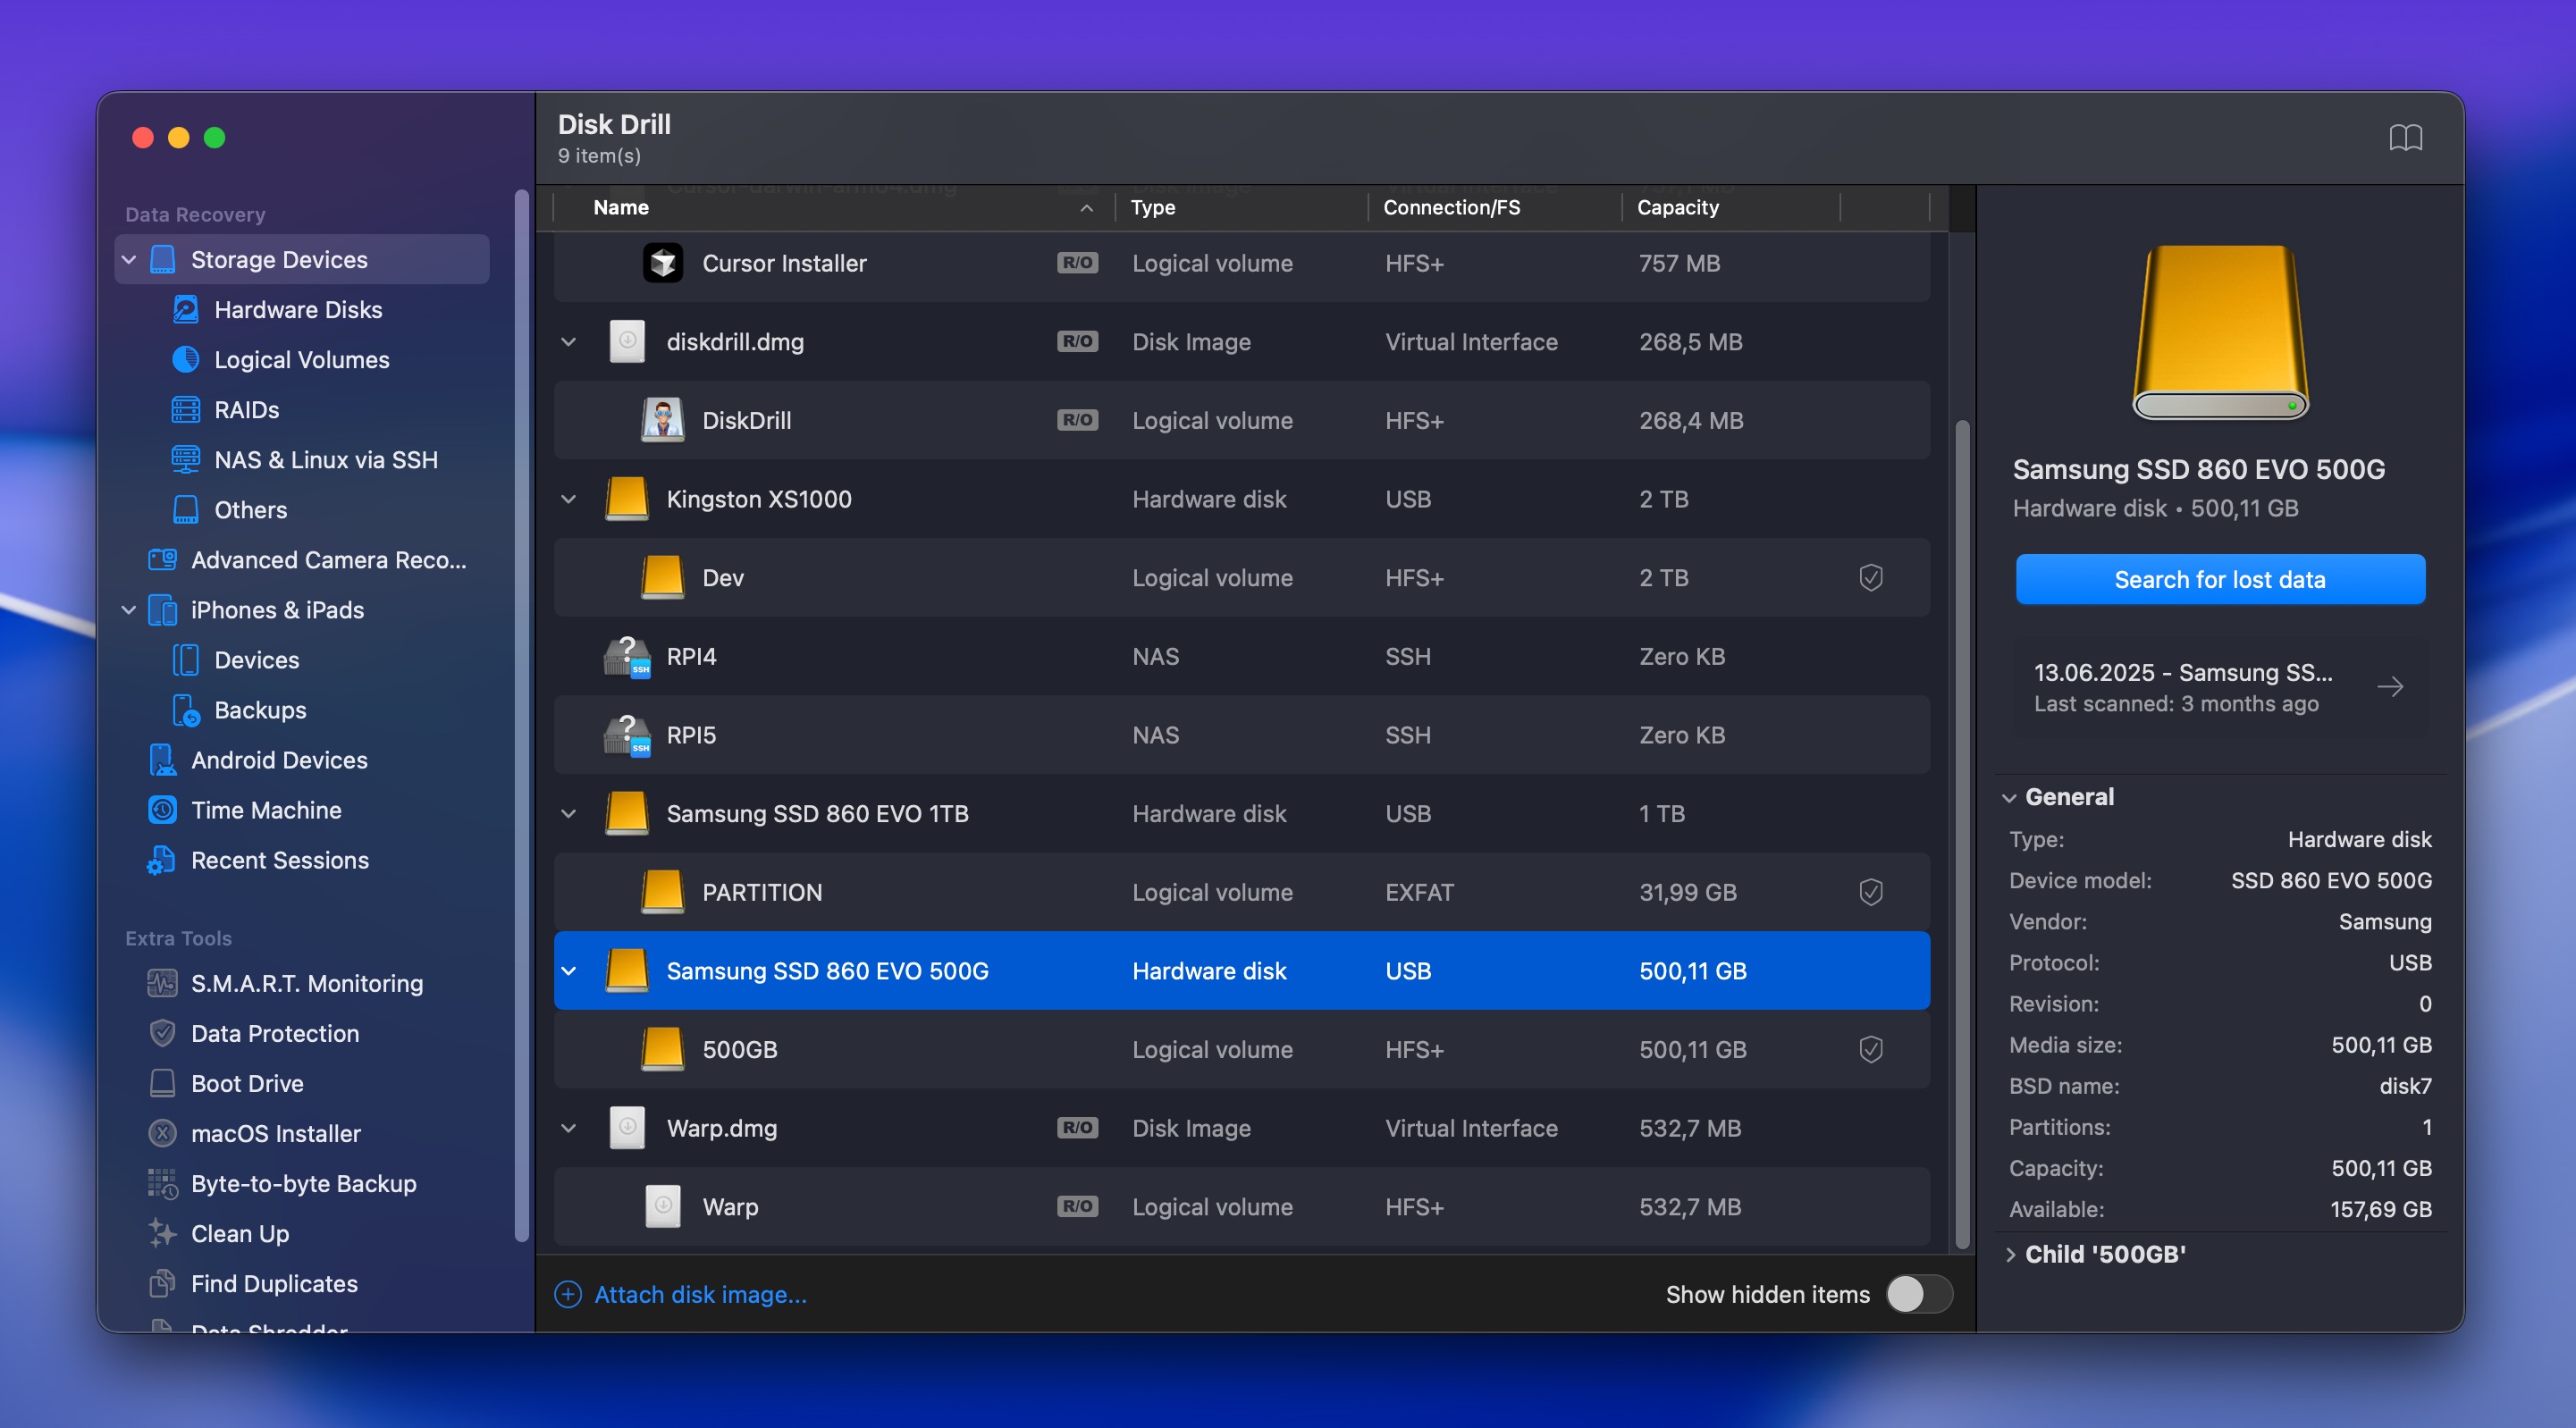Image resolution: width=2576 pixels, height=1428 pixels.
Task: Open the arrow for last scan session
Action: pyautogui.click(x=2389, y=687)
